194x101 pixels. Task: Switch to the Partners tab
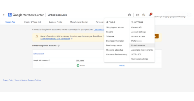(100, 22)
